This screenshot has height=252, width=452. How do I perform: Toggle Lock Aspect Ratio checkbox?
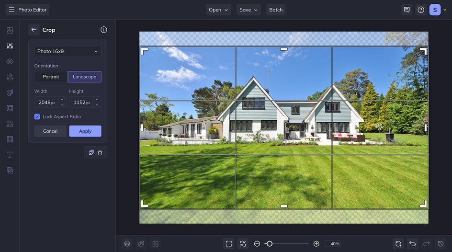pyautogui.click(x=37, y=116)
